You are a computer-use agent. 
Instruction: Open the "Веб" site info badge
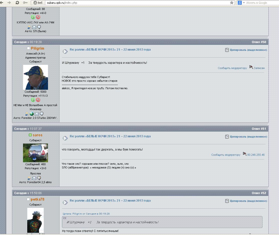pos(37,3)
